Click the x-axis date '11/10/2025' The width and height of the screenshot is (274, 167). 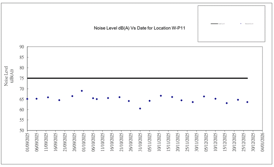[x=102, y=142]
